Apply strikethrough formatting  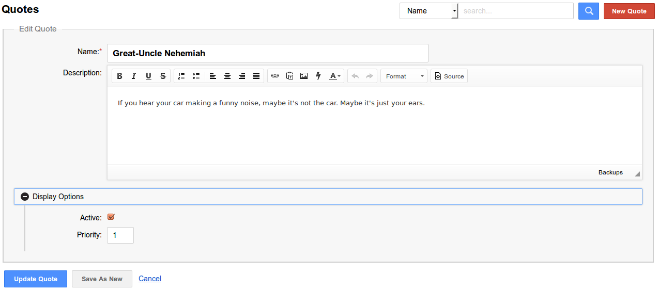163,76
